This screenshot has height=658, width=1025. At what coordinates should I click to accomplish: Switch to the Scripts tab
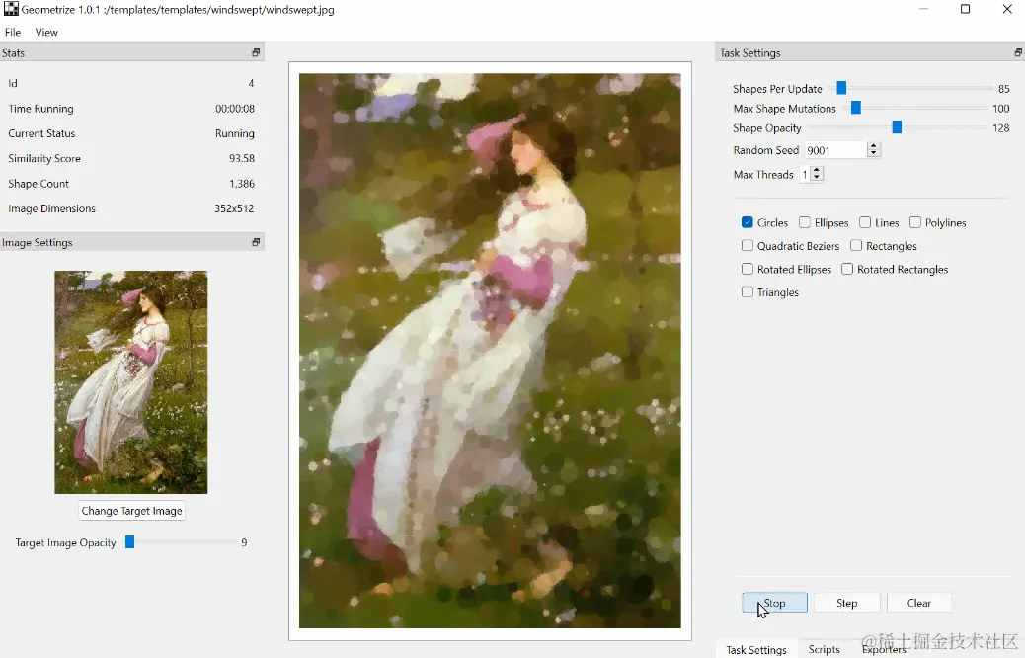[824, 649]
